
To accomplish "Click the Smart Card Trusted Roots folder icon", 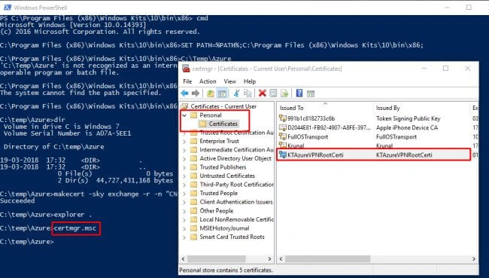I will (193, 237).
